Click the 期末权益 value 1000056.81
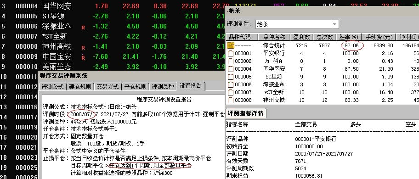Viewport: 419px width, 179px height. click(x=309, y=176)
